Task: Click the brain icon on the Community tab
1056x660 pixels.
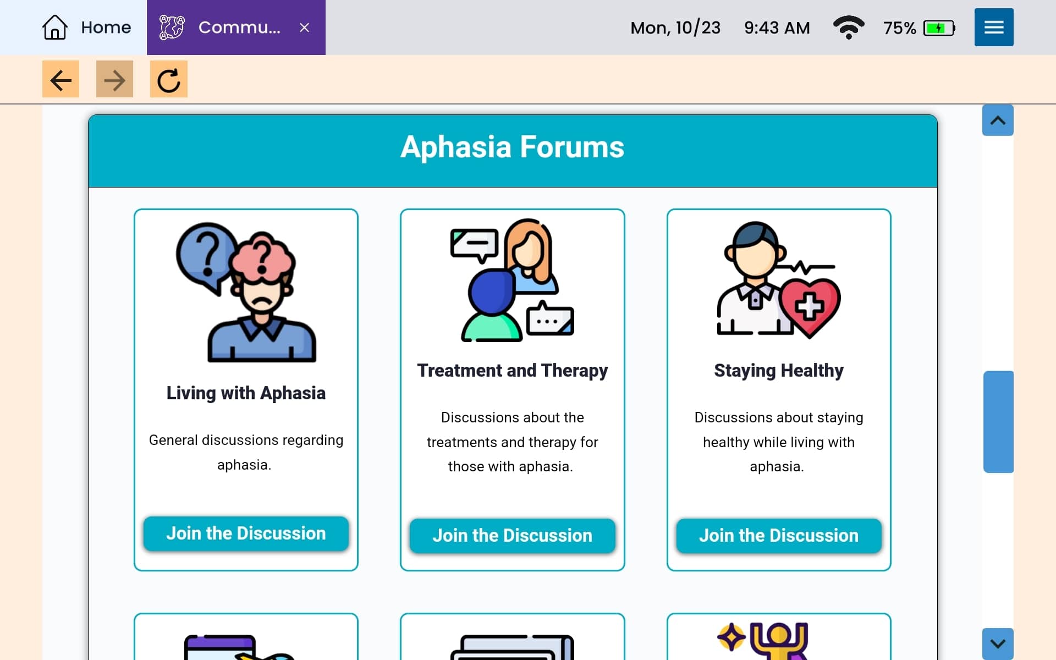Action: 172,27
